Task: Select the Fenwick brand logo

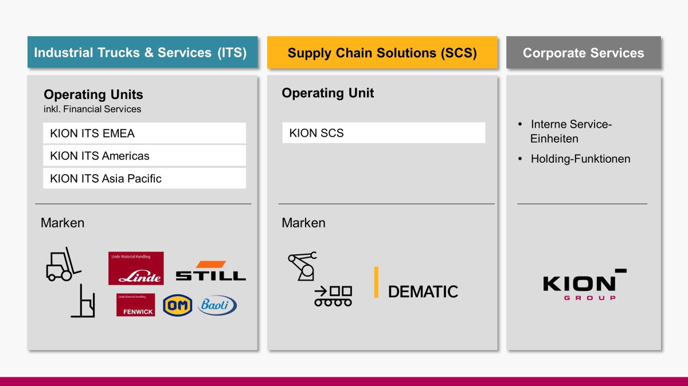Action: pyautogui.click(x=135, y=305)
